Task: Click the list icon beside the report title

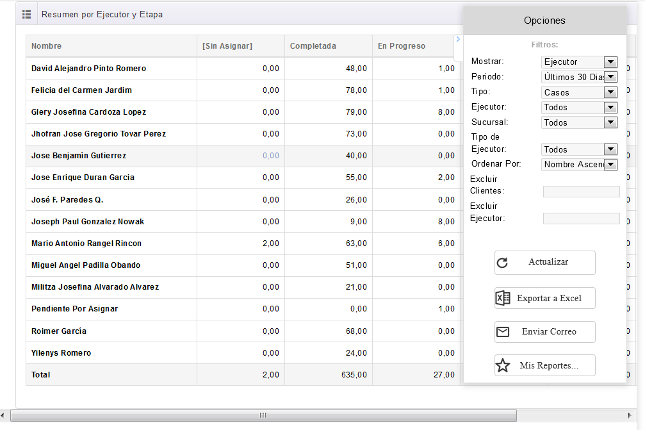Action: 26,14
